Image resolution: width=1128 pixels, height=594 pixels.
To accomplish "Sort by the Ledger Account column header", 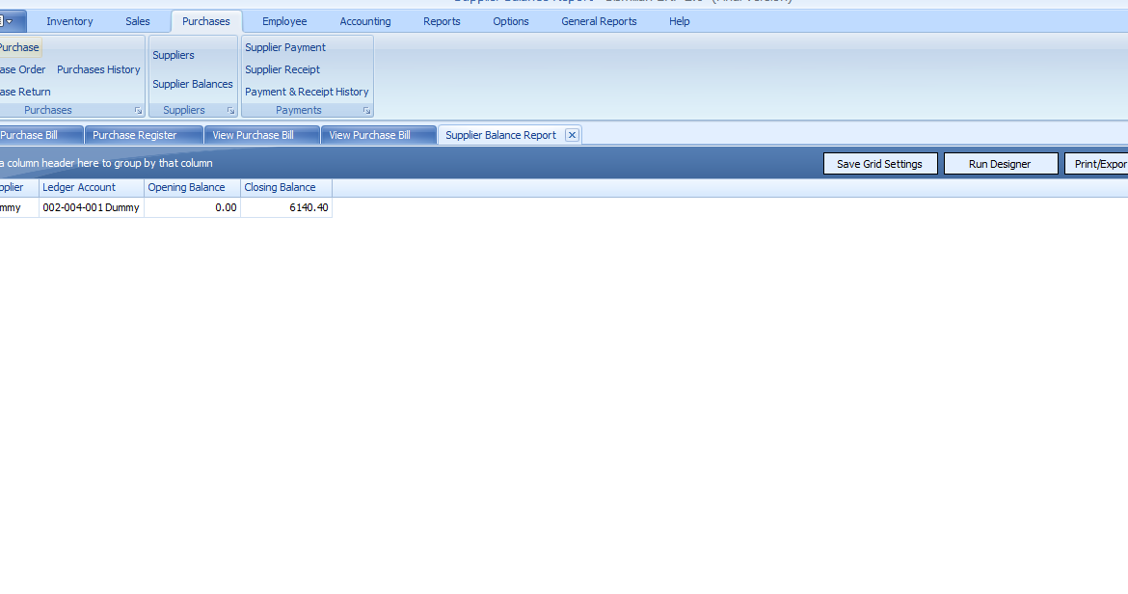I will [x=79, y=187].
